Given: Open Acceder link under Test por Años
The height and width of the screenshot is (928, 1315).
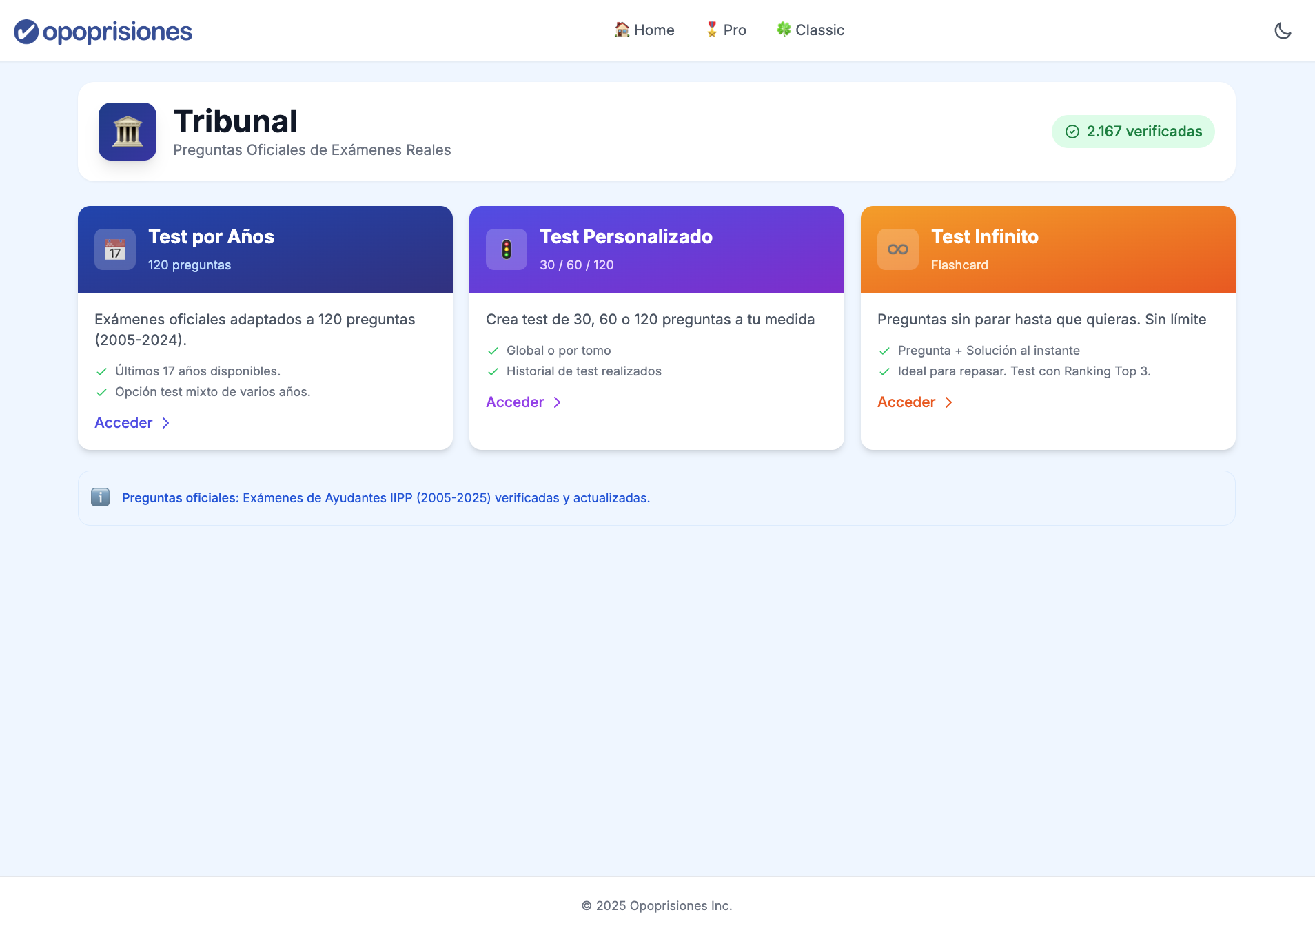Looking at the screenshot, I should click(123, 423).
